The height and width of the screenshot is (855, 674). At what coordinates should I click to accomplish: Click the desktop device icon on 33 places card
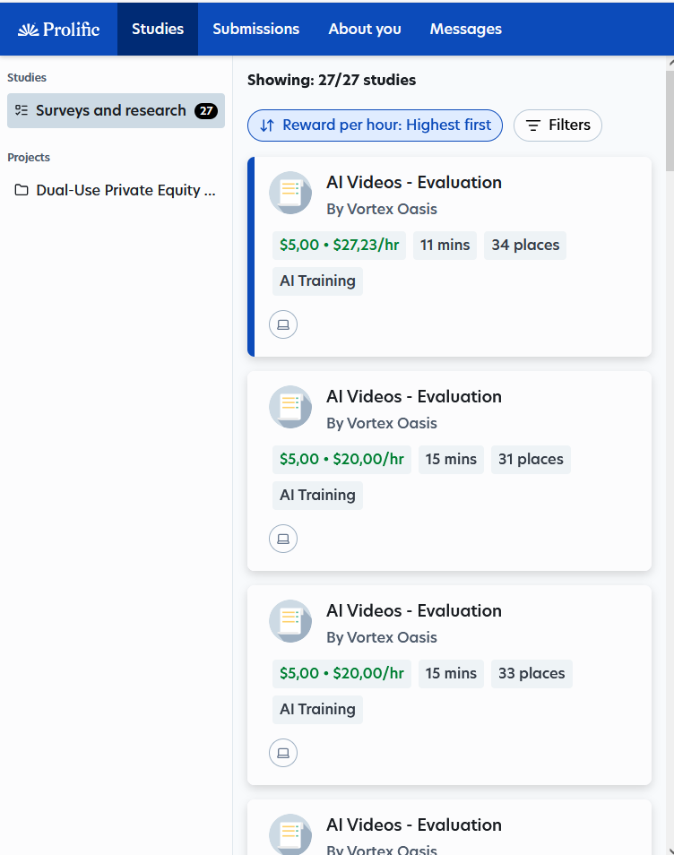click(x=283, y=753)
